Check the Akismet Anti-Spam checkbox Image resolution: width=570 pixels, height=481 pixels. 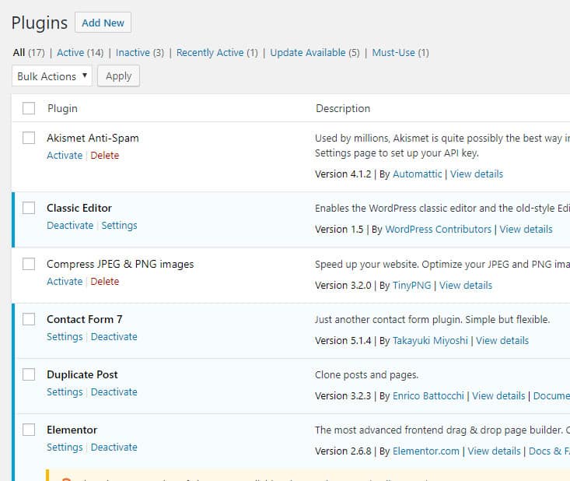coord(29,138)
